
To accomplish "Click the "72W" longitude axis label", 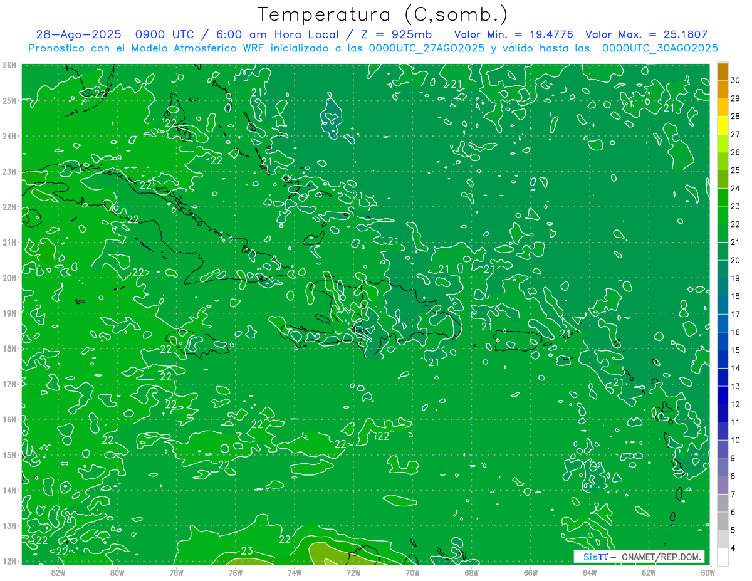I will pos(353,572).
